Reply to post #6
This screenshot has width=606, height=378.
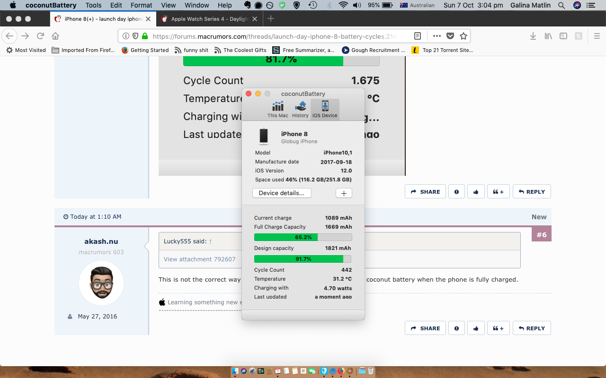tap(532, 328)
